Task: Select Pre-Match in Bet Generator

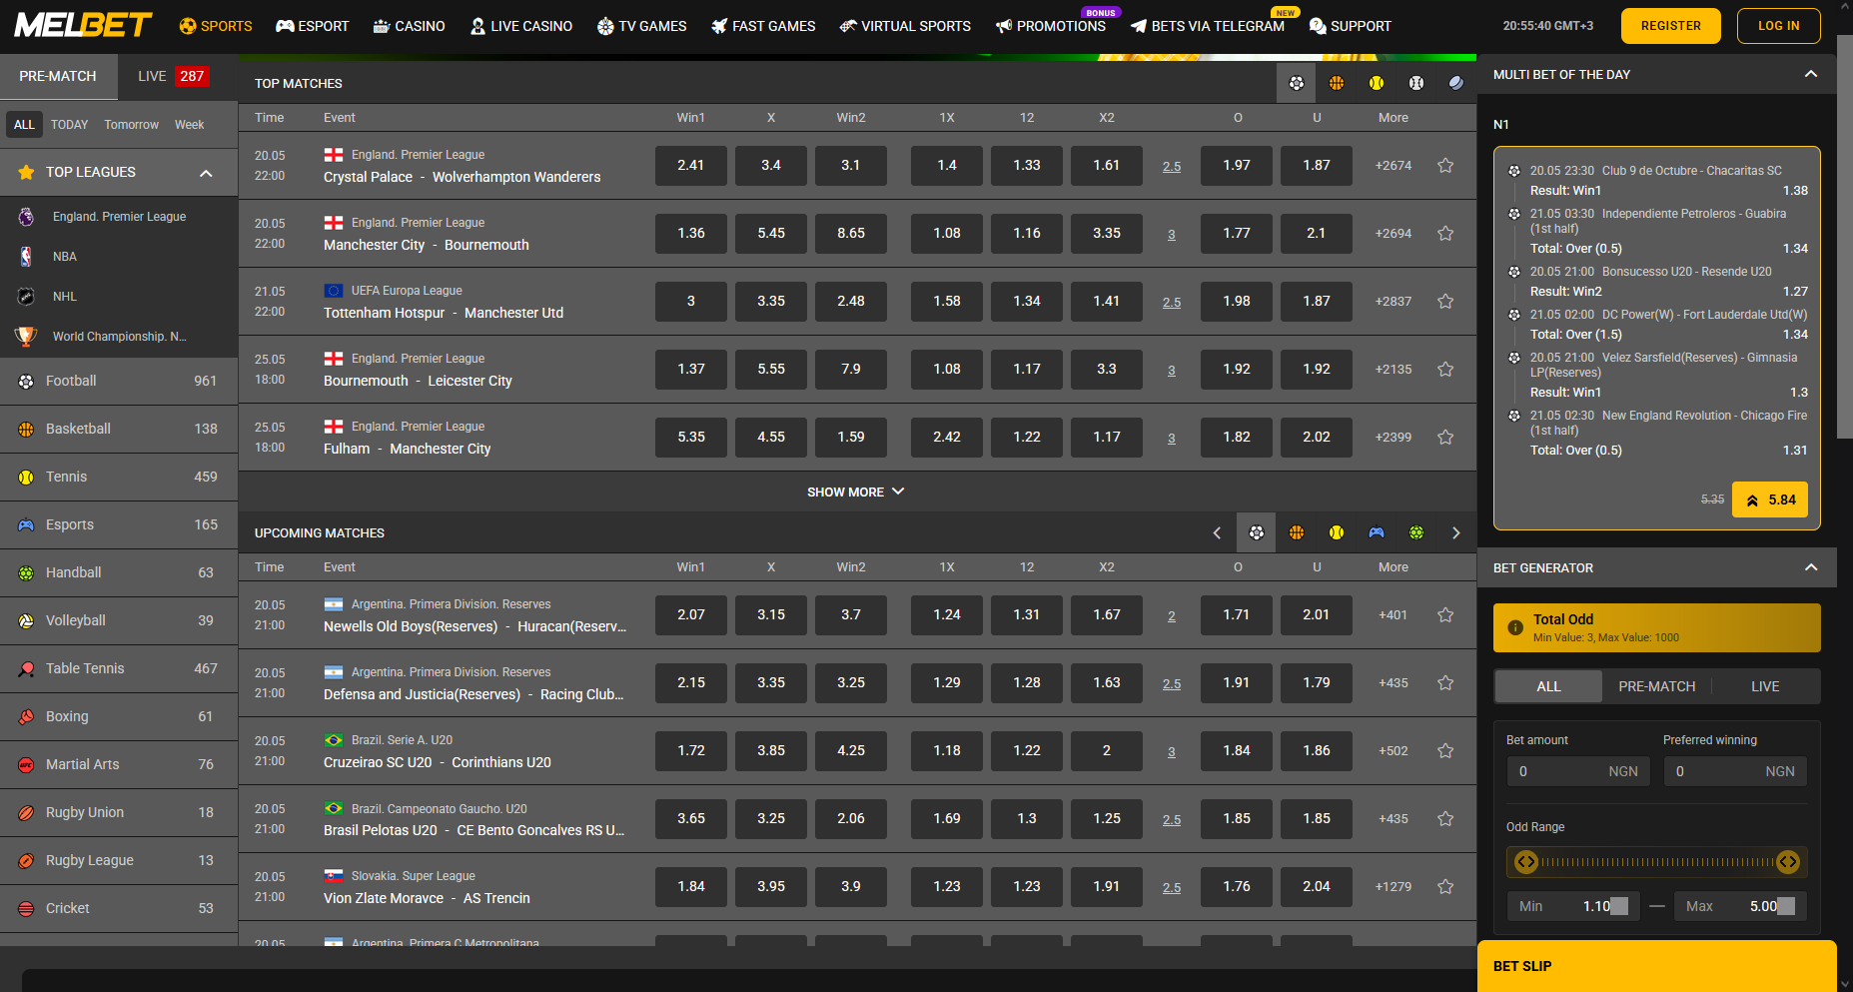Action: [1656, 686]
